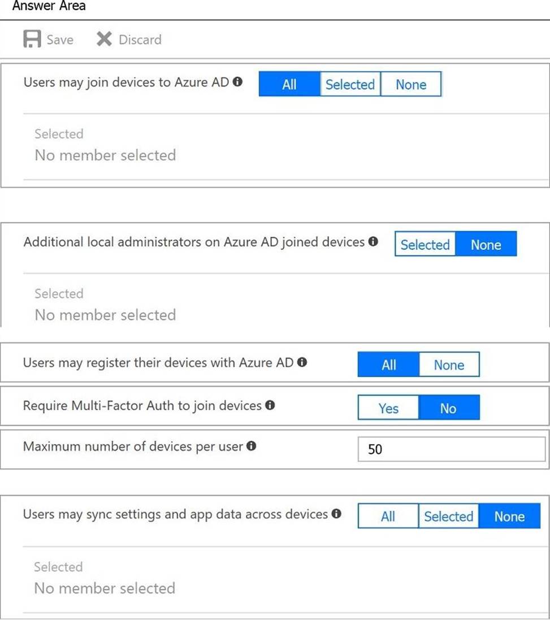Viewport: 550px width, 620px height.
Task: Click the Discard X icon
Action: click(104, 40)
